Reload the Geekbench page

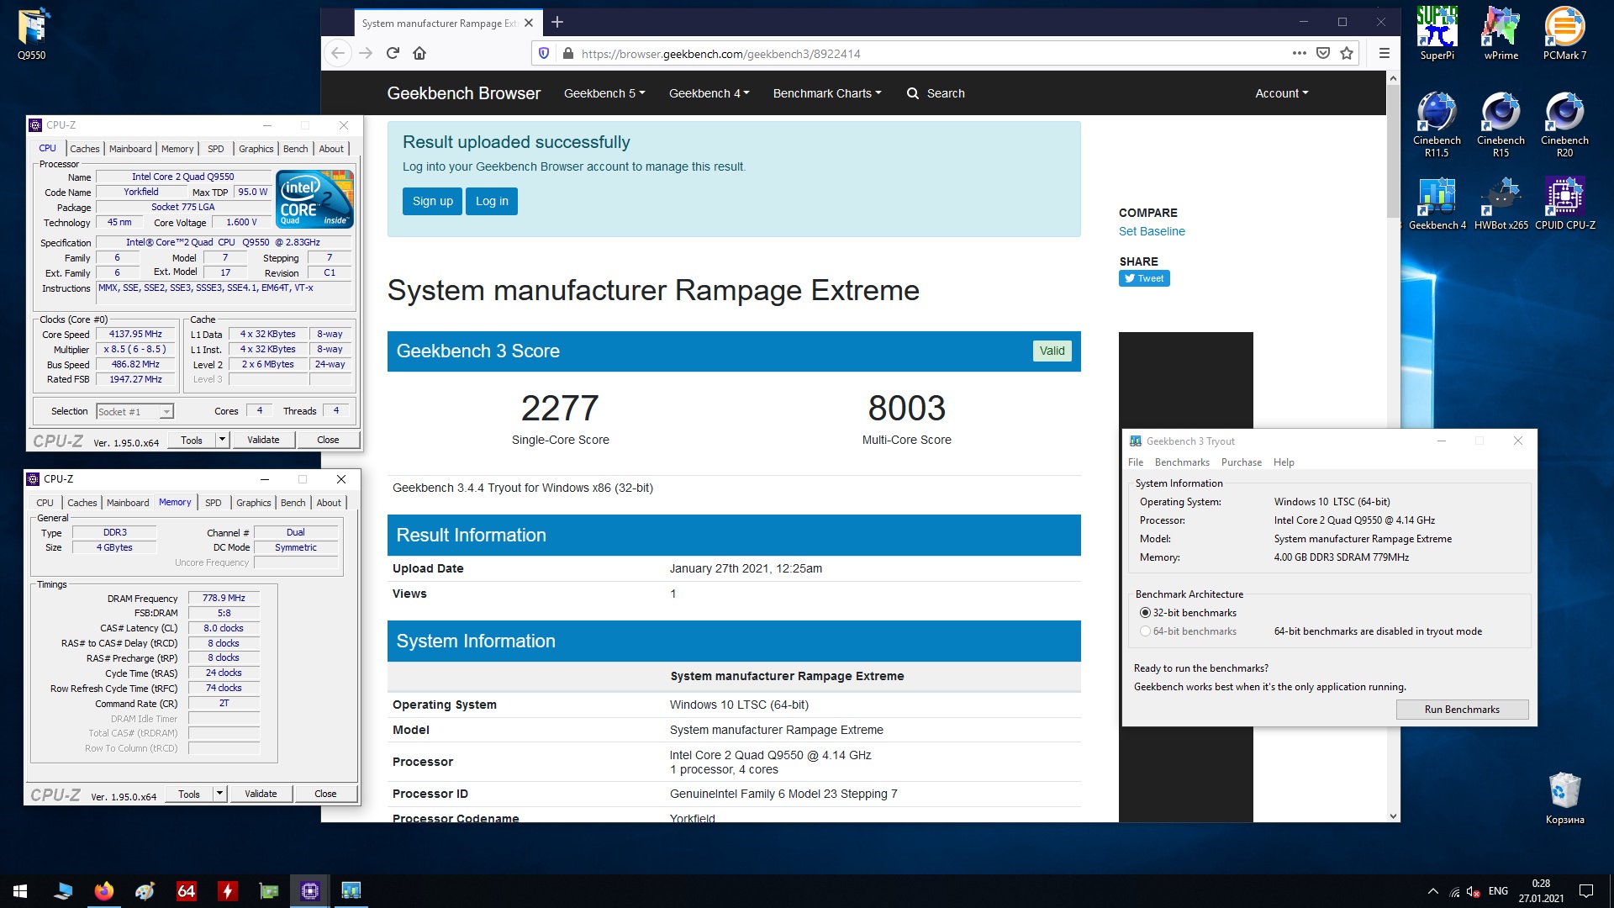393,53
